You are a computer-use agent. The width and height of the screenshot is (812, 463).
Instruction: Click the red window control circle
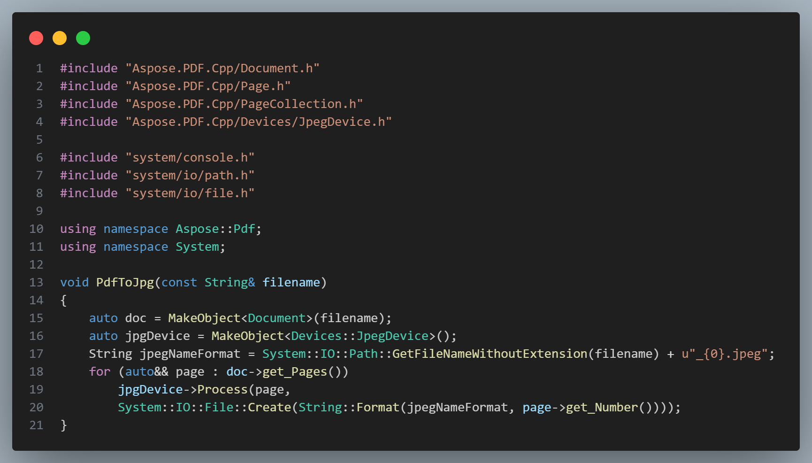[x=36, y=38]
